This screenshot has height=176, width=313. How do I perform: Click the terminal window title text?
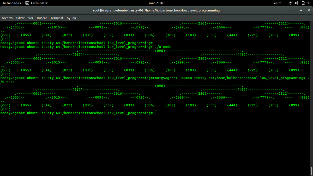(156, 10)
